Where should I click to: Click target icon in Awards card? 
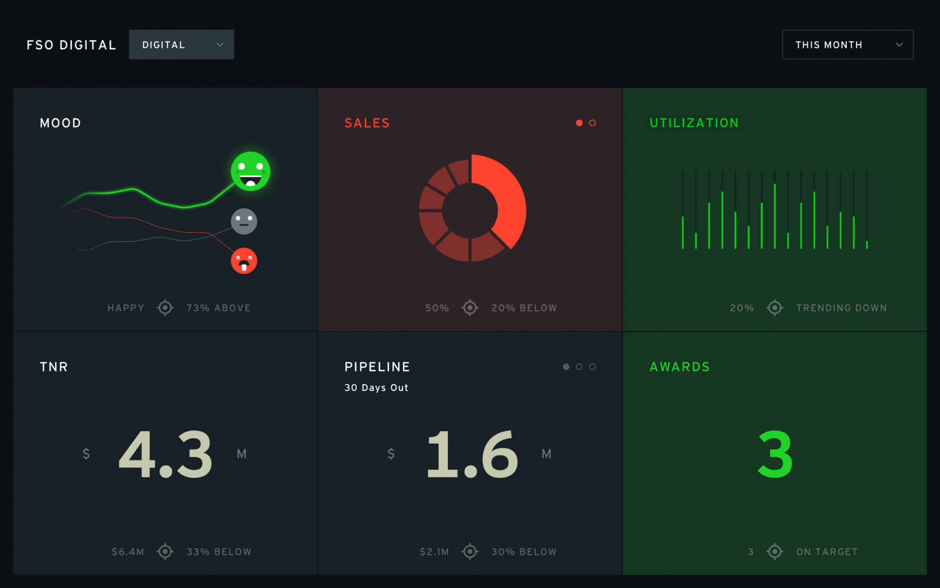pyautogui.click(x=775, y=551)
